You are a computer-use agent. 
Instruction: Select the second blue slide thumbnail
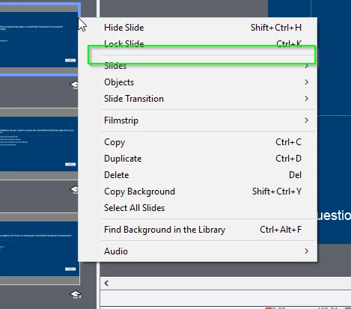click(39, 144)
